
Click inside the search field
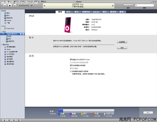click(145, 5)
